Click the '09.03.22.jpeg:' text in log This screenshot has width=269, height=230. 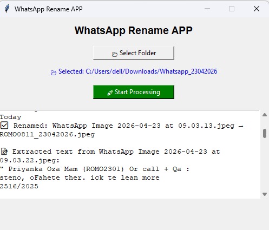pyautogui.click(x=30, y=160)
